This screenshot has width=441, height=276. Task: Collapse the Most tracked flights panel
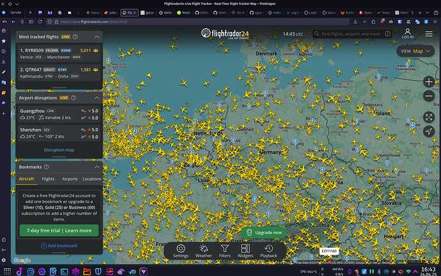97,37
